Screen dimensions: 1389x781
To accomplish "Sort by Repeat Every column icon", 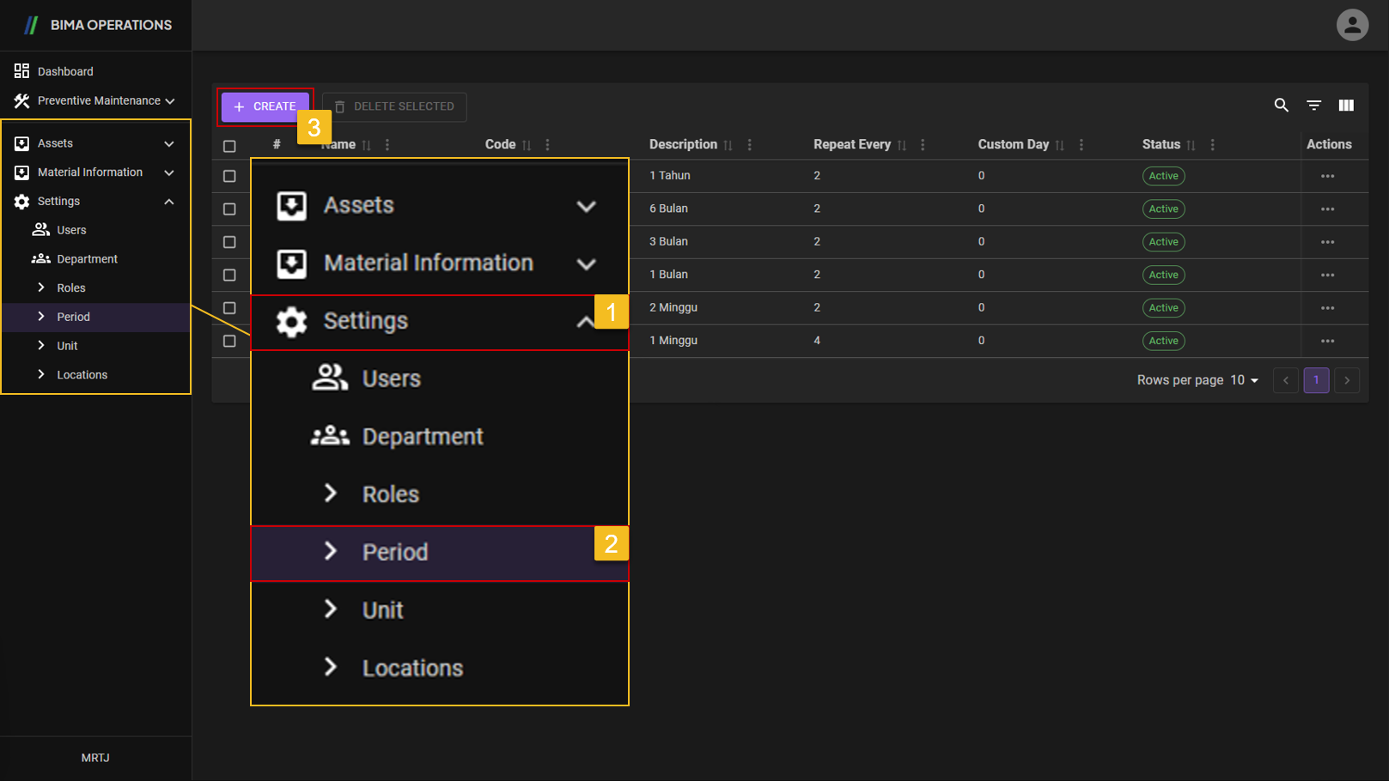I will [901, 145].
